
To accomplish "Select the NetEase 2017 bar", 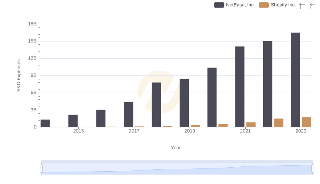I will pyautogui.click(x=128, y=115).
